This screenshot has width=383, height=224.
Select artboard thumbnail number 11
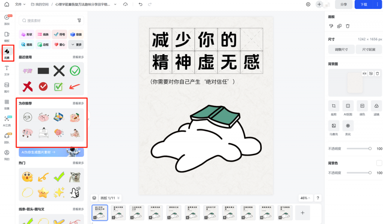tap(285, 213)
